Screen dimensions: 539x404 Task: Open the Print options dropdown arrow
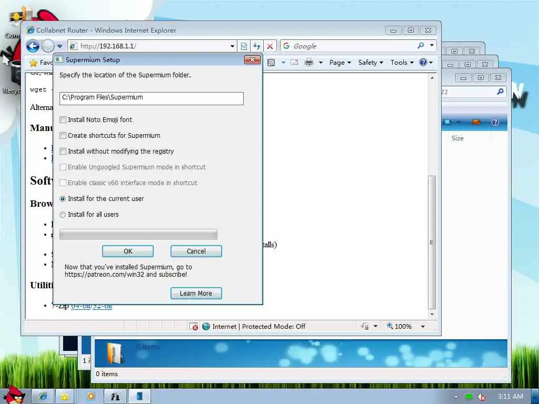321,63
